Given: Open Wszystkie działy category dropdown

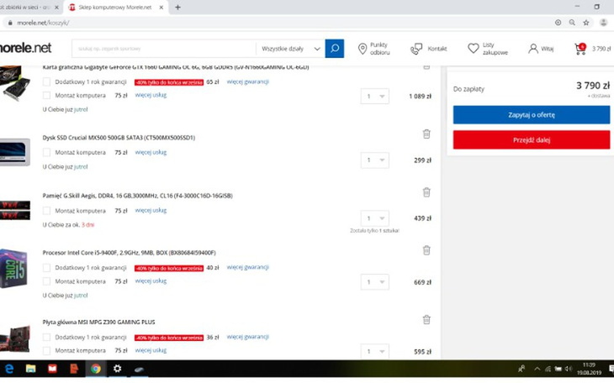Looking at the screenshot, I should [x=290, y=49].
